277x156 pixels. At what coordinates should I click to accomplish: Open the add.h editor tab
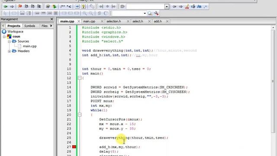coord(158,21)
